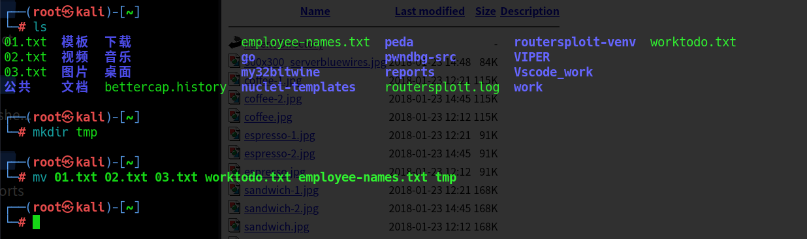Viewport: 807px width, 239px height.
Task: Click 02.txt in the ls output
Action: coord(25,57)
